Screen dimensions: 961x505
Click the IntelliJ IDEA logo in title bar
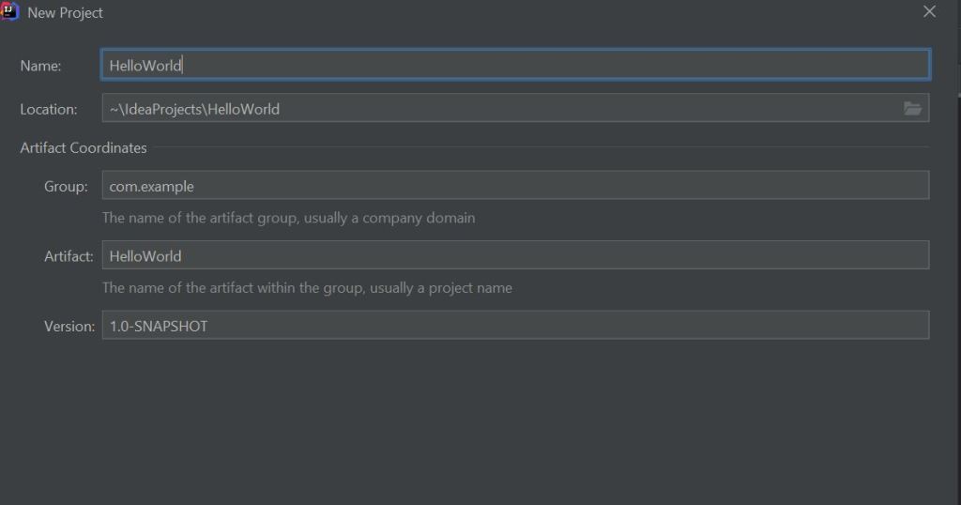click(x=10, y=12)
